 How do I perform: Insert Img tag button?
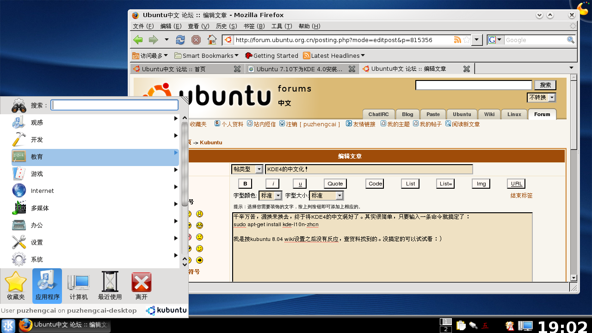[481, 184]
